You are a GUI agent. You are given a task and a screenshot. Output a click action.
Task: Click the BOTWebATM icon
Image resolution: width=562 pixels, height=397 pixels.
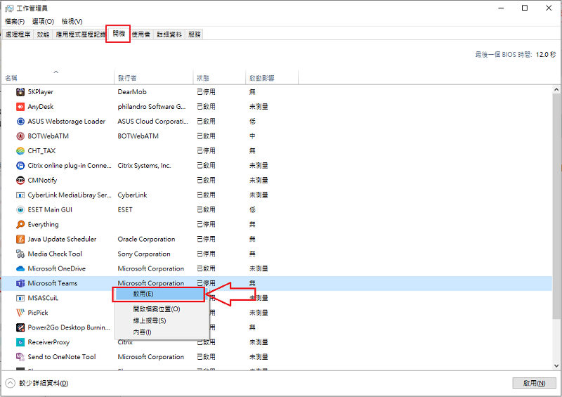coord(20,136)
